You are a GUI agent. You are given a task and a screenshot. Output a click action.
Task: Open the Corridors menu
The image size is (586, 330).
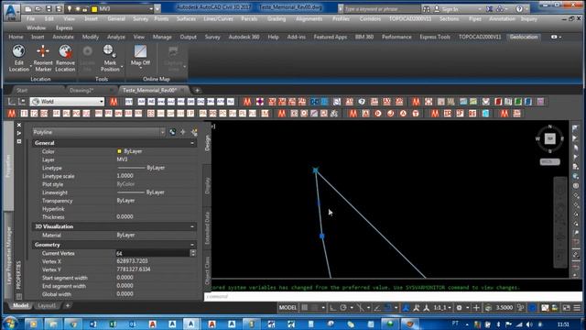click(x=370, y=18)
